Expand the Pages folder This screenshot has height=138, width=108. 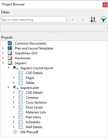[x=14, y=78]
